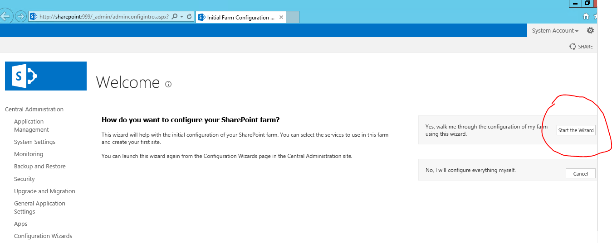Click the SHARE button
Screen dimensions: 612x243
point(581,46)
